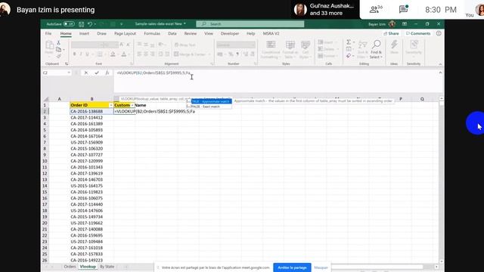Switch to the Review ribbon tab
Screen dimensions: 484x272
pos(190,33)
